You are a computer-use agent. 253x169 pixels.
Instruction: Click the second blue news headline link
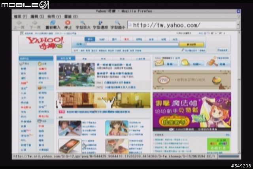115,73
